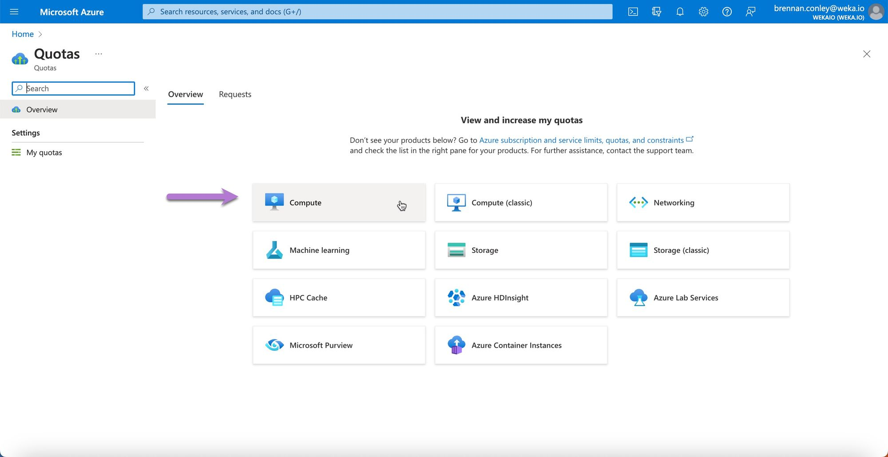Click the user account avatar
This screenshot has height=457, width=888.
pyautogui.click(x=876, y=12)
